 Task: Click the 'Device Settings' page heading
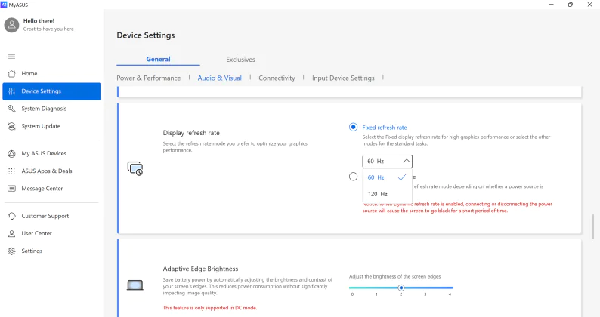(x=146, y=35)
